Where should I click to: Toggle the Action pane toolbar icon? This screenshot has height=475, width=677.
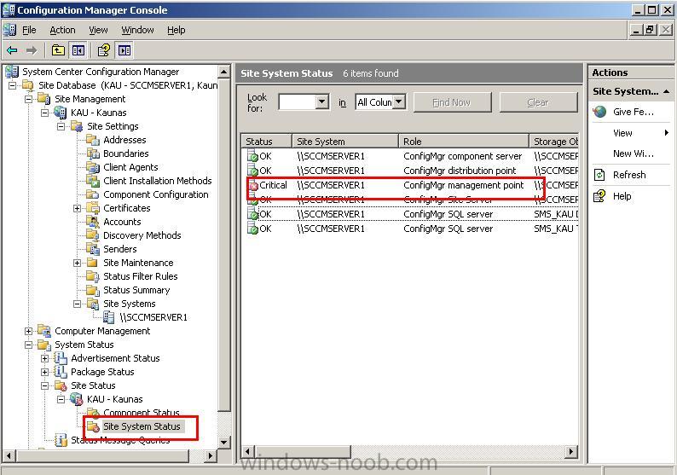pos(124,50)
